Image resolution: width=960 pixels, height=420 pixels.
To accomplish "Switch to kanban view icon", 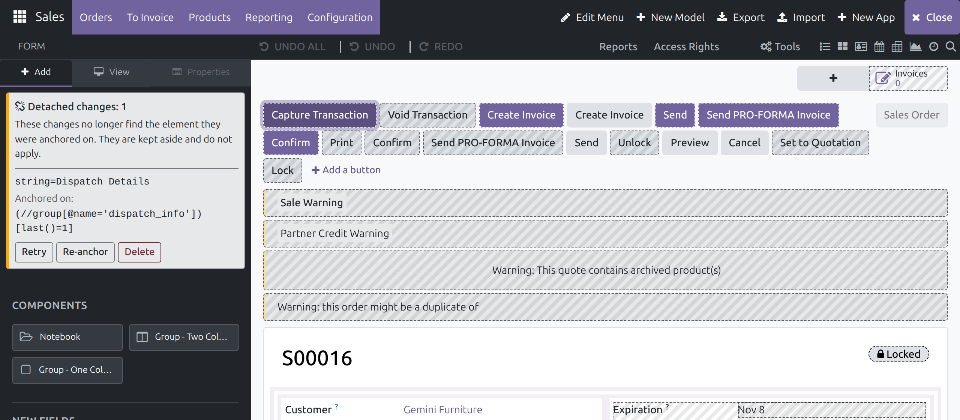I will pyautogui.click(x=843, y=46).
